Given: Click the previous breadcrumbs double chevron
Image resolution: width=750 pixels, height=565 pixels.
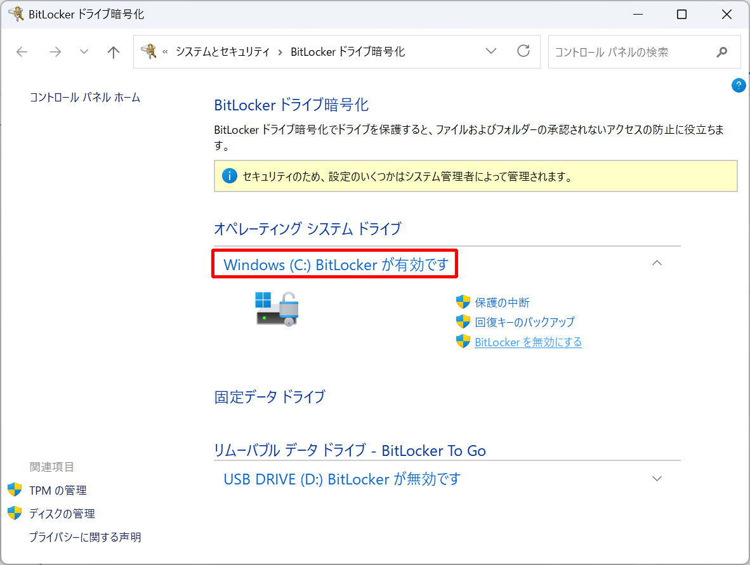Looking at the screenshot, I should click(x=165, y=51).
